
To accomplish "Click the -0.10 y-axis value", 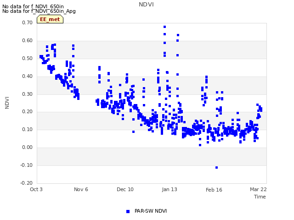I will (x=27, y=165).
